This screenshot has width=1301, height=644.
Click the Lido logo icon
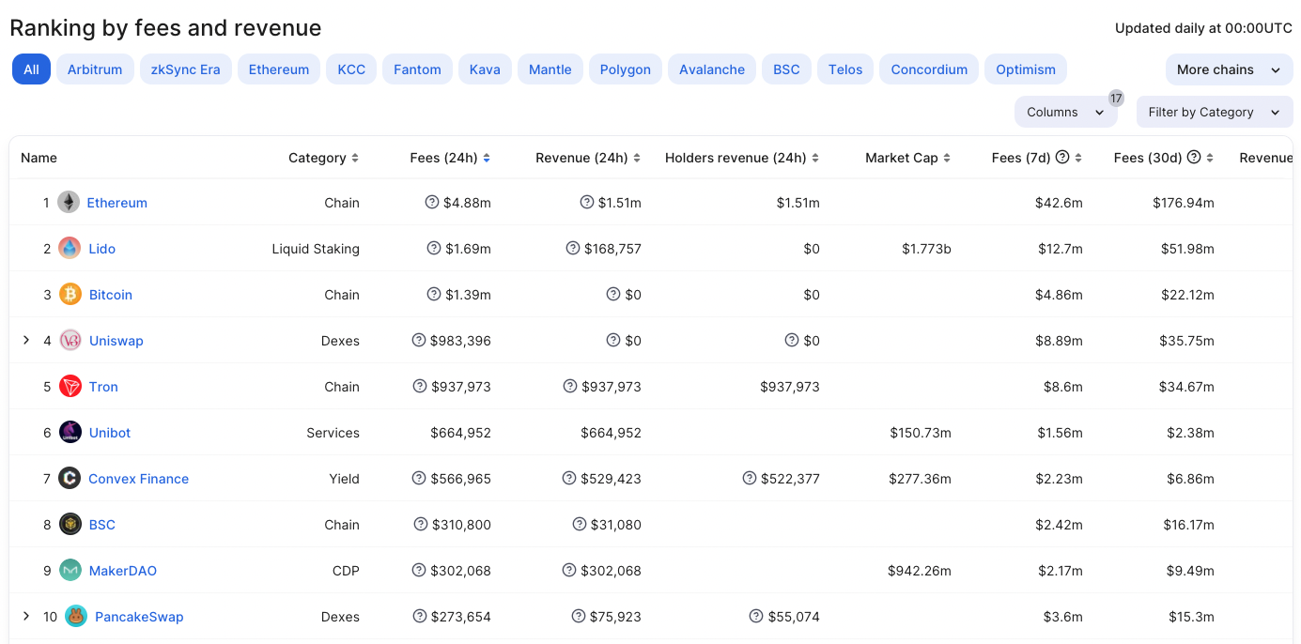(x=70, y=248)
